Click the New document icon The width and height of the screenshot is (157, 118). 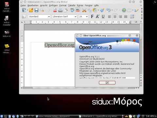(24, 10)
